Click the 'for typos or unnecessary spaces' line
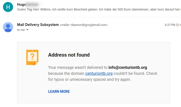 coord(89,80)
